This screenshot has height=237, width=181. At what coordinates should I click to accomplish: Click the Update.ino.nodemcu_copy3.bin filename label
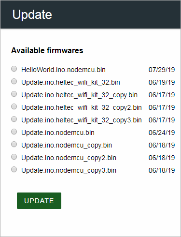[x=69, y=171]
